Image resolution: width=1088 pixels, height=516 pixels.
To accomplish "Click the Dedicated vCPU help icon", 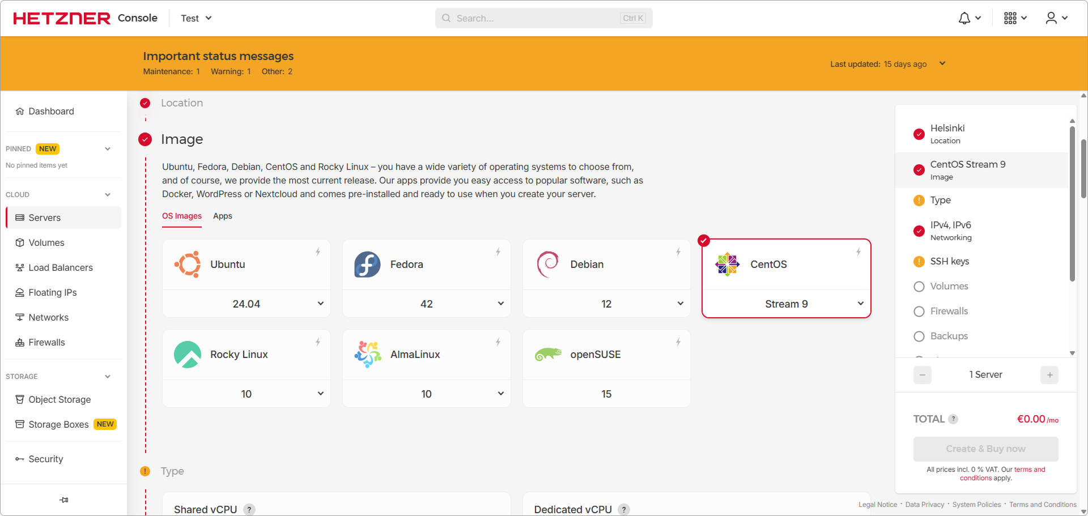I will [624, 509].
